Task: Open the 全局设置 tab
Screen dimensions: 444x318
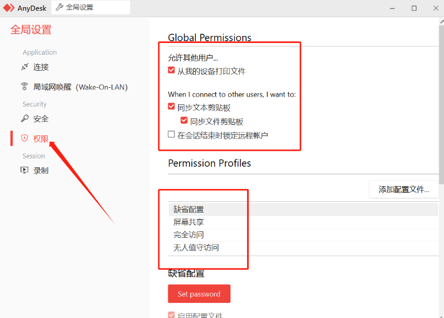Action: 91,8
